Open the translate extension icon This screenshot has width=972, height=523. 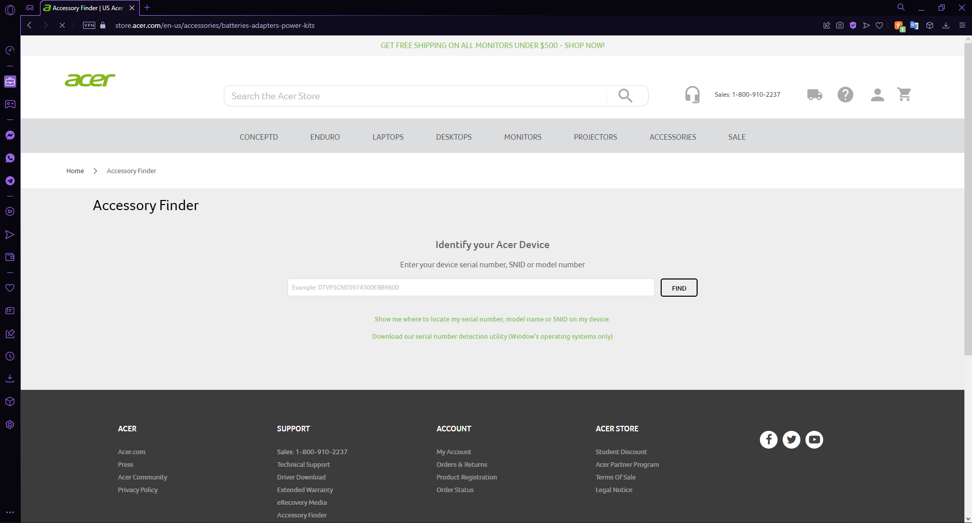pos(914,25)
